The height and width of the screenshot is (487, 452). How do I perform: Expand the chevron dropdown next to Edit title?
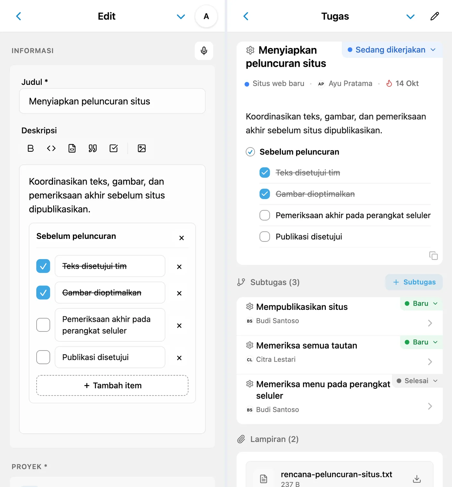pyautogui.click(x=181, y=16)
